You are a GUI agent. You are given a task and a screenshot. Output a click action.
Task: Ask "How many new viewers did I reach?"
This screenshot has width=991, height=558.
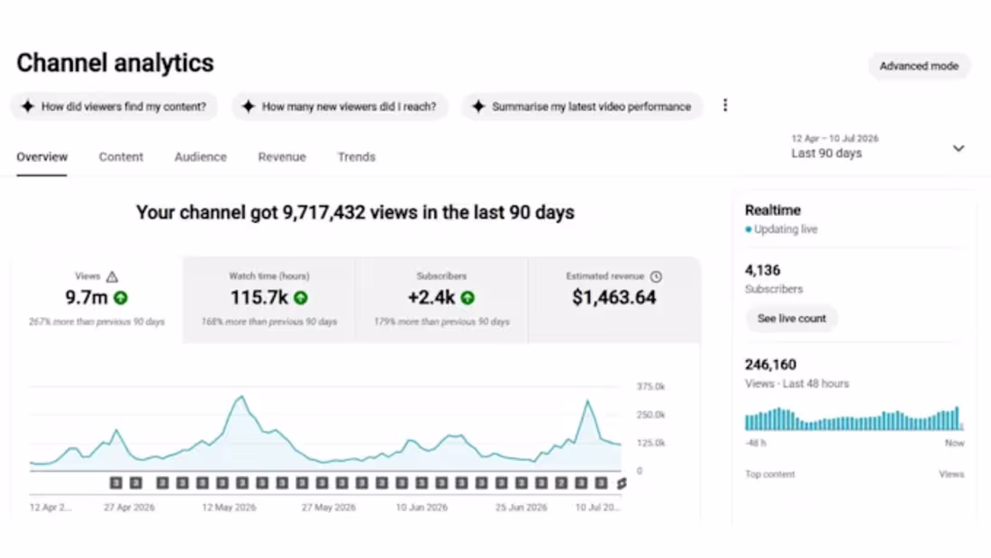click(x=340, y=107)
